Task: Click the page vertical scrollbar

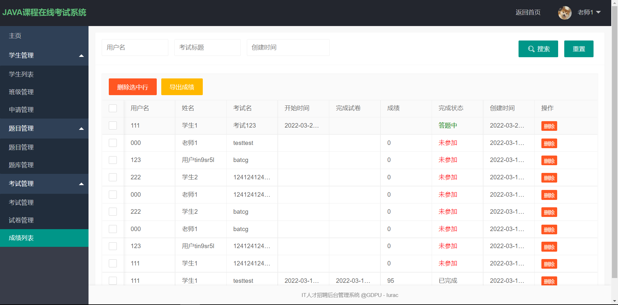Action: [614, 141]
